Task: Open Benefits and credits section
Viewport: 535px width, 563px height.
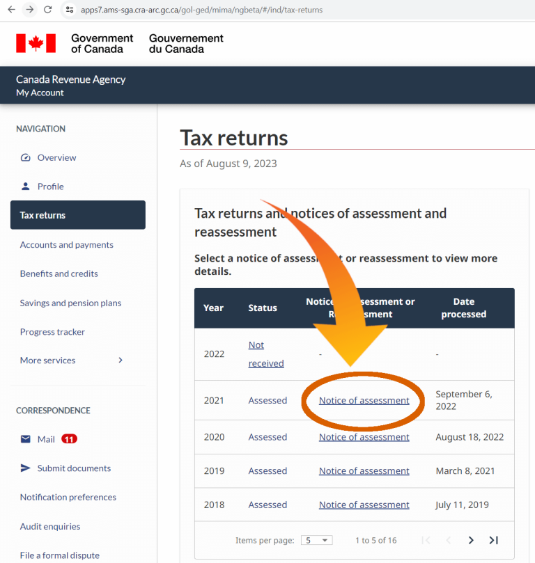Action: click(x=59, y=273)
